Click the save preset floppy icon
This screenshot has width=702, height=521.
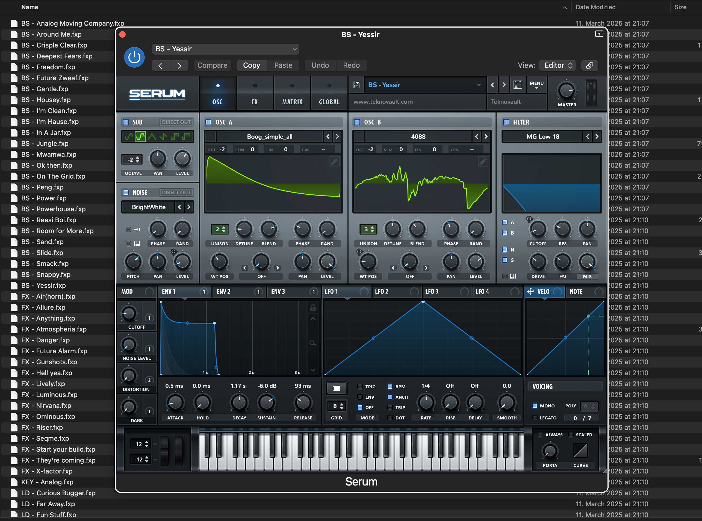(356, 85)
